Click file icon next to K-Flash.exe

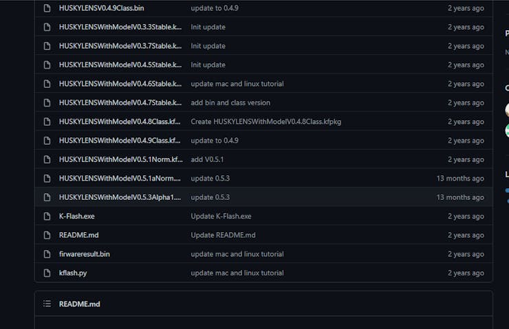point(47,216)
